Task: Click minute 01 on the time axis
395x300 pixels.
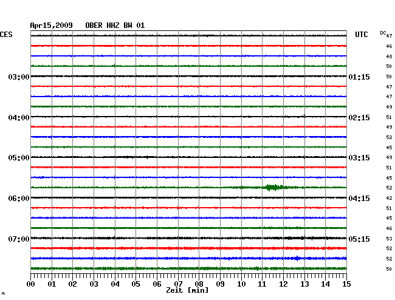Action: pos(52,284)
